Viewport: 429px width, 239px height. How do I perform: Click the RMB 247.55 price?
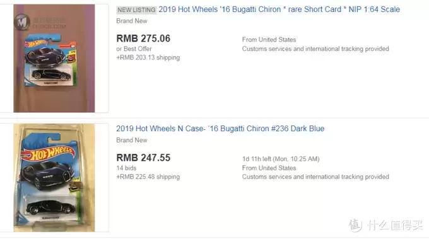pyautogui.click(x=143, y=158)
